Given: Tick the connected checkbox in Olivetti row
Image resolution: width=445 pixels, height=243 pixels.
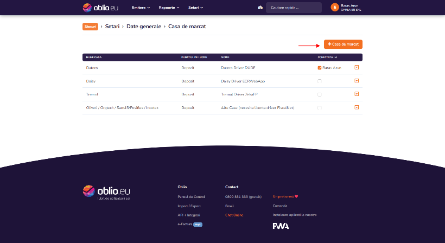Looking at the screenshot, I should (x=320, y=108).
